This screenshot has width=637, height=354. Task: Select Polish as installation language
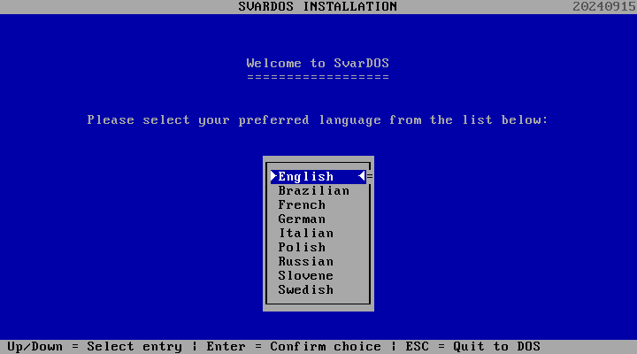coord(302,247)
